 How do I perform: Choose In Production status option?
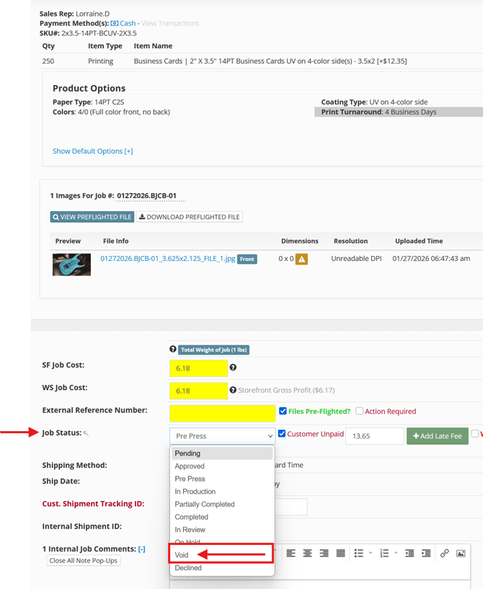tap(195, 492)
